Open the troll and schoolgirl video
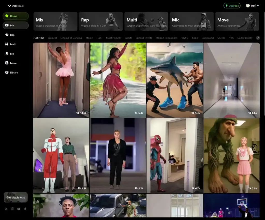 click(x=232, y=156)
